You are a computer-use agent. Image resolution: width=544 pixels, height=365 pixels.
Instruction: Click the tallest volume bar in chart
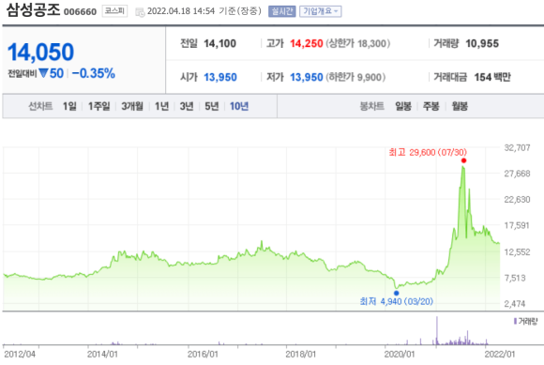pos(437,330)
